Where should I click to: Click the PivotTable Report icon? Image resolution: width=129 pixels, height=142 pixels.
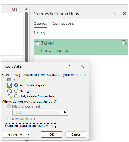[x=9, y=85]
